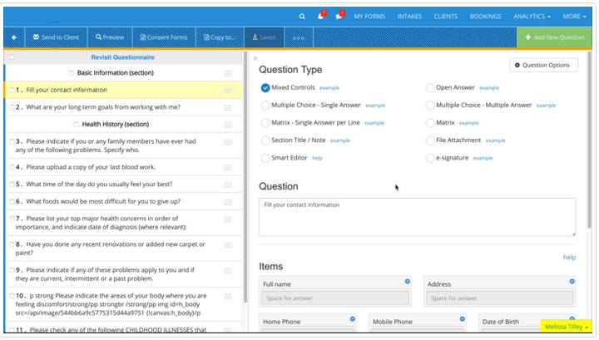Close the question editor with the X
This screenshot has height=340, width=599.
255,58
